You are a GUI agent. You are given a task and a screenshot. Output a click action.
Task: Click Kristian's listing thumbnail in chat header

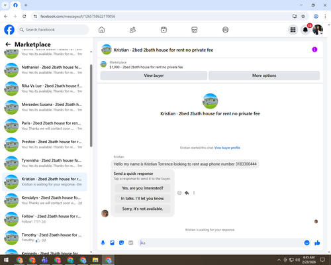pos(107,50)
